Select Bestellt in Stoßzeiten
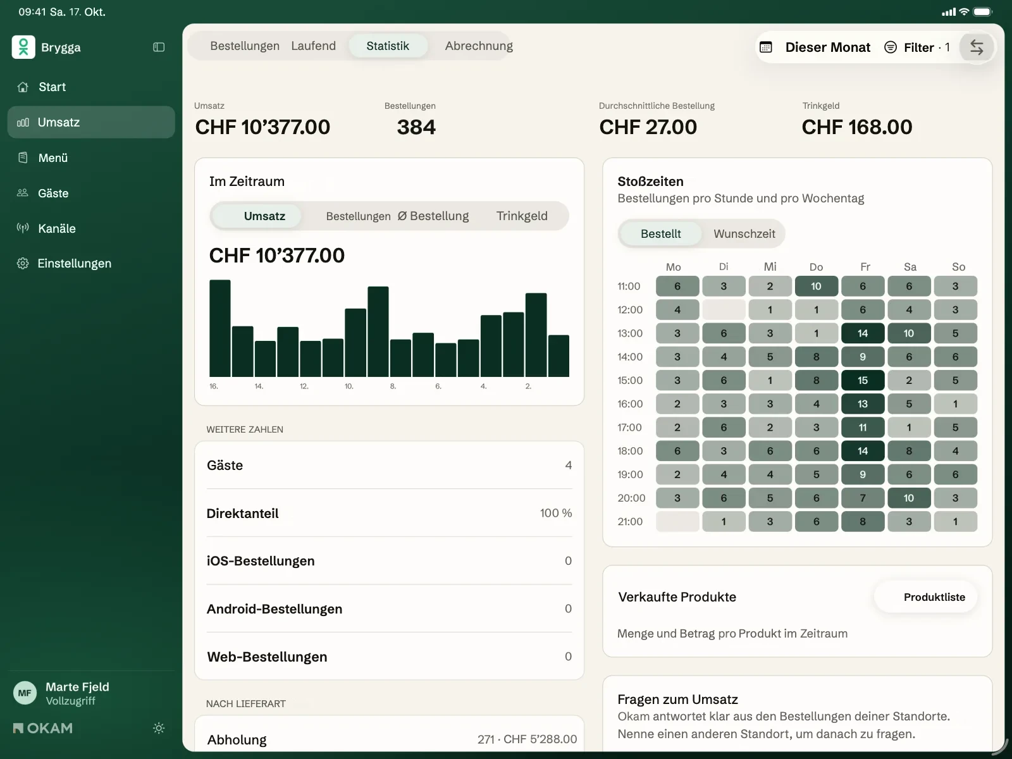This screenshot has height=759, width=1012. 660,234
